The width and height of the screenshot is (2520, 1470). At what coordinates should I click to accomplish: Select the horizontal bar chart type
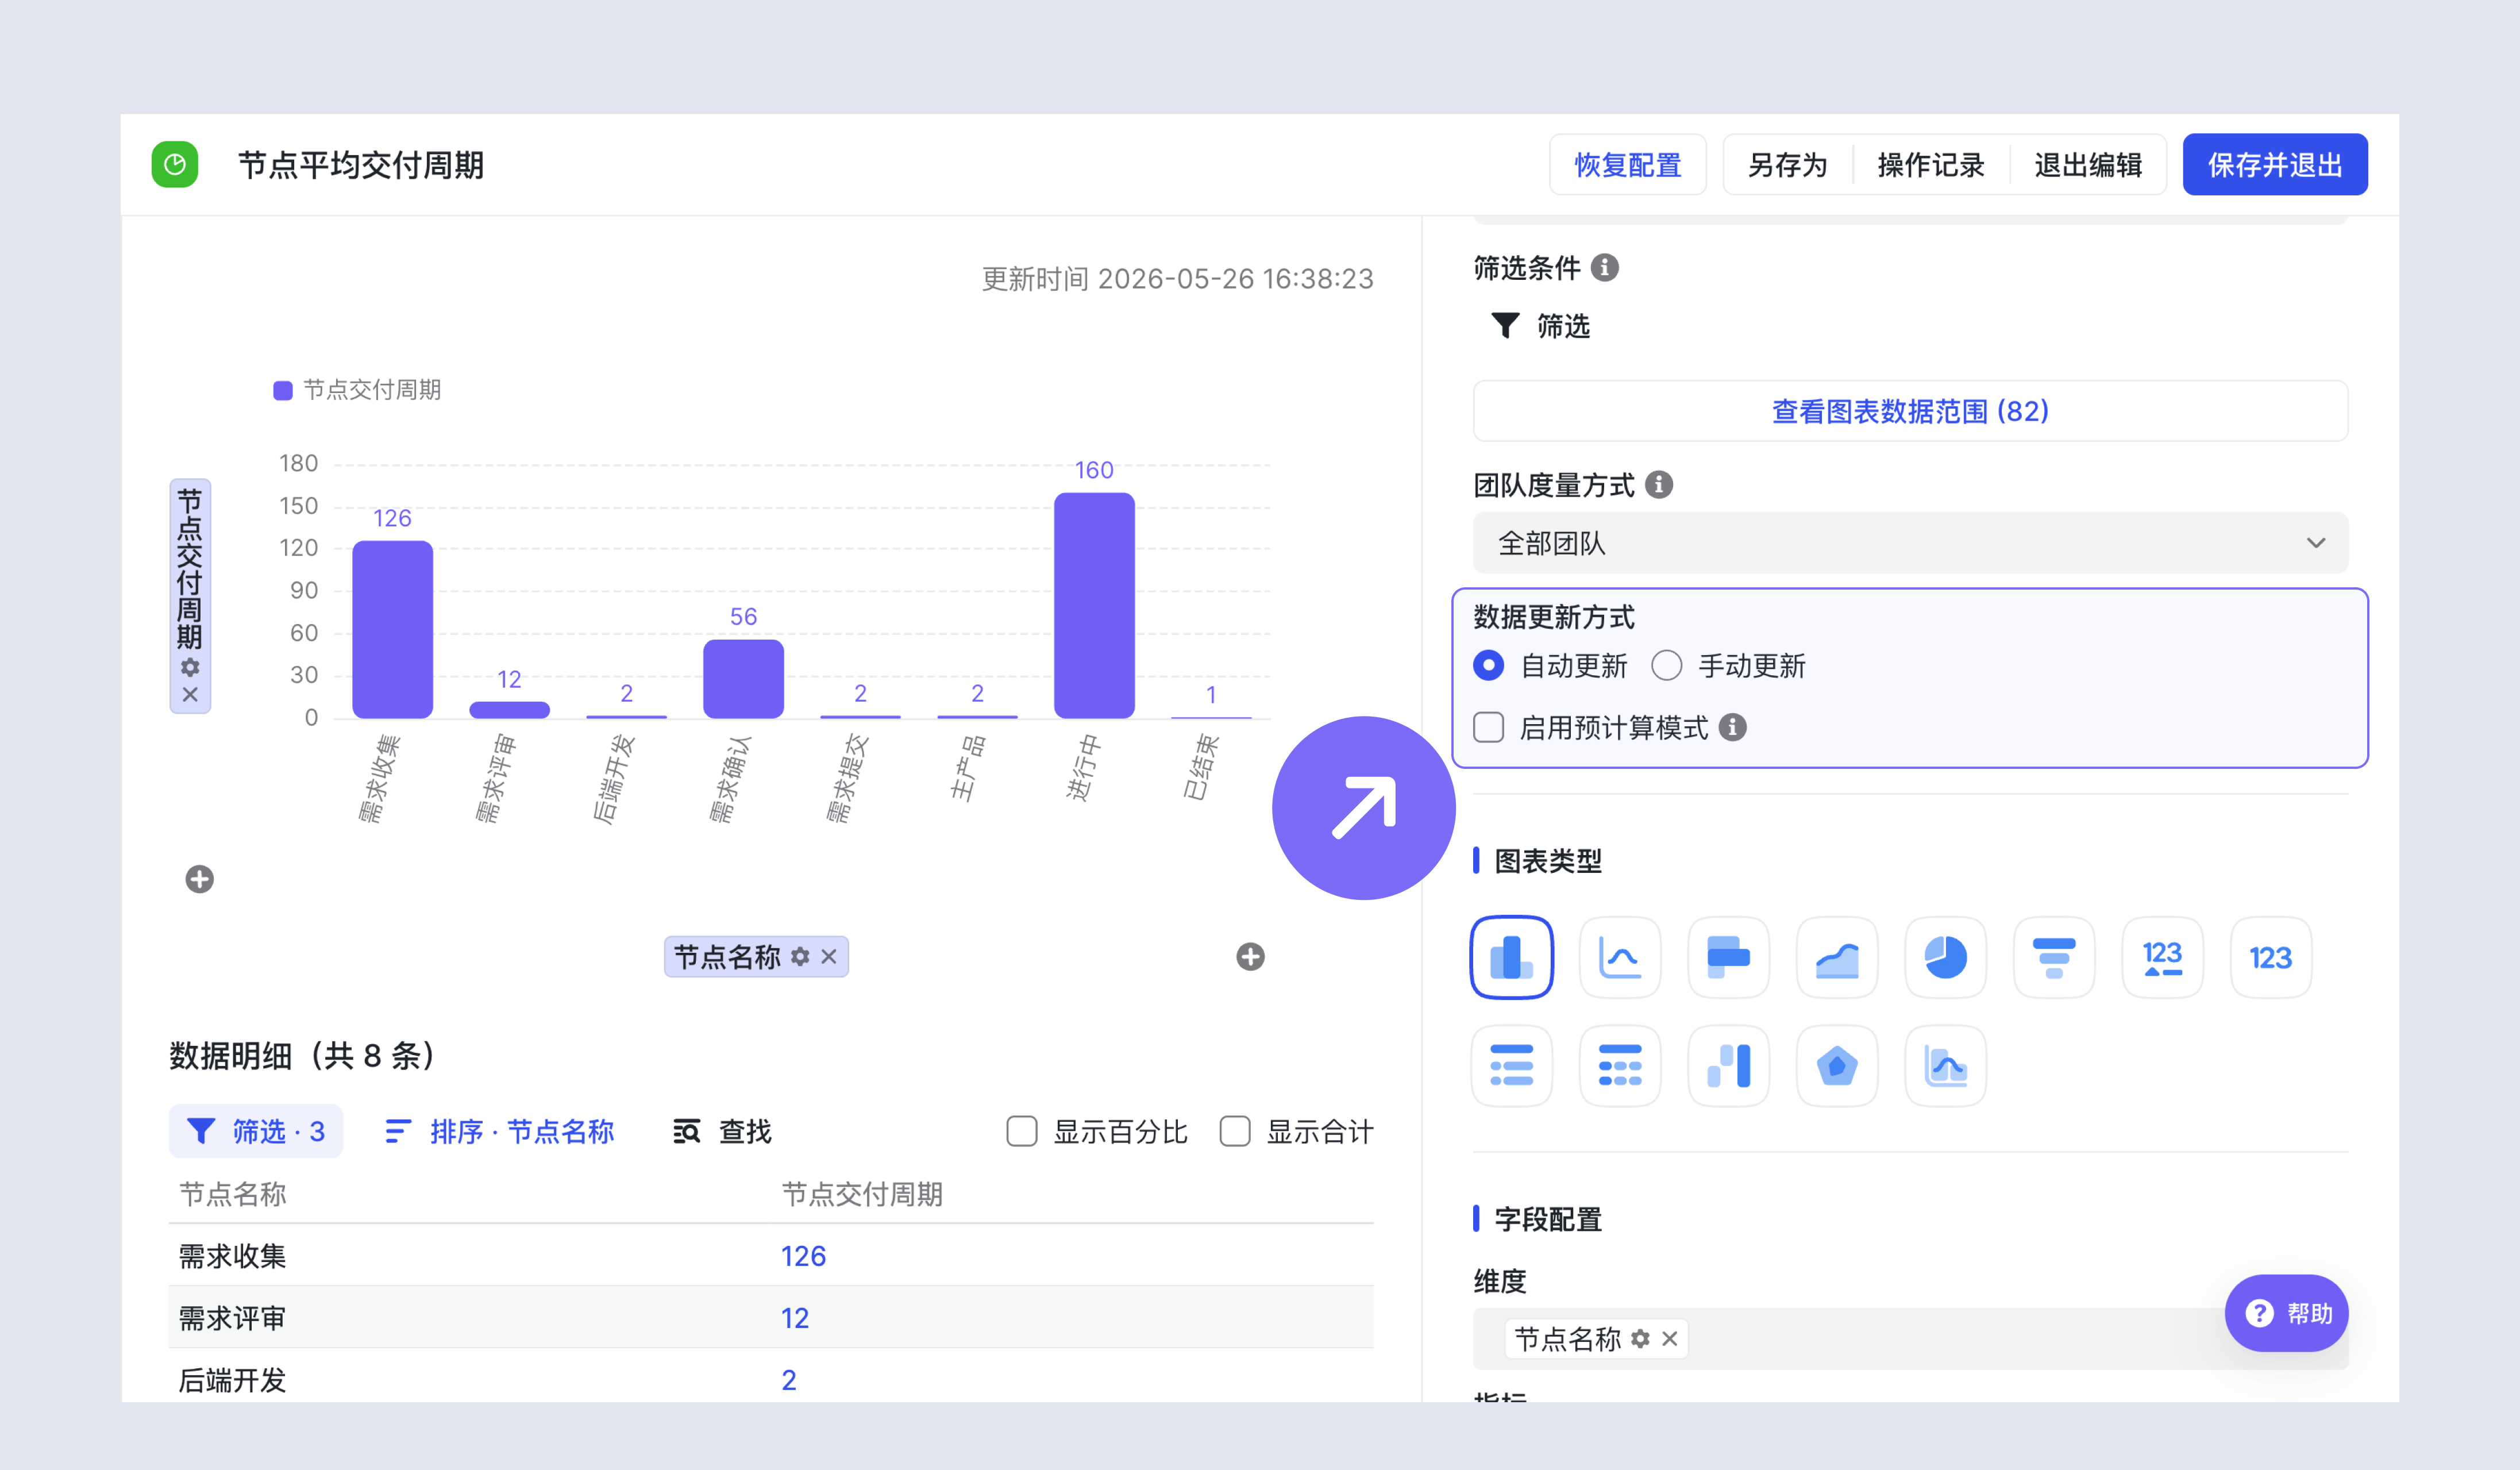point(1728,957)
